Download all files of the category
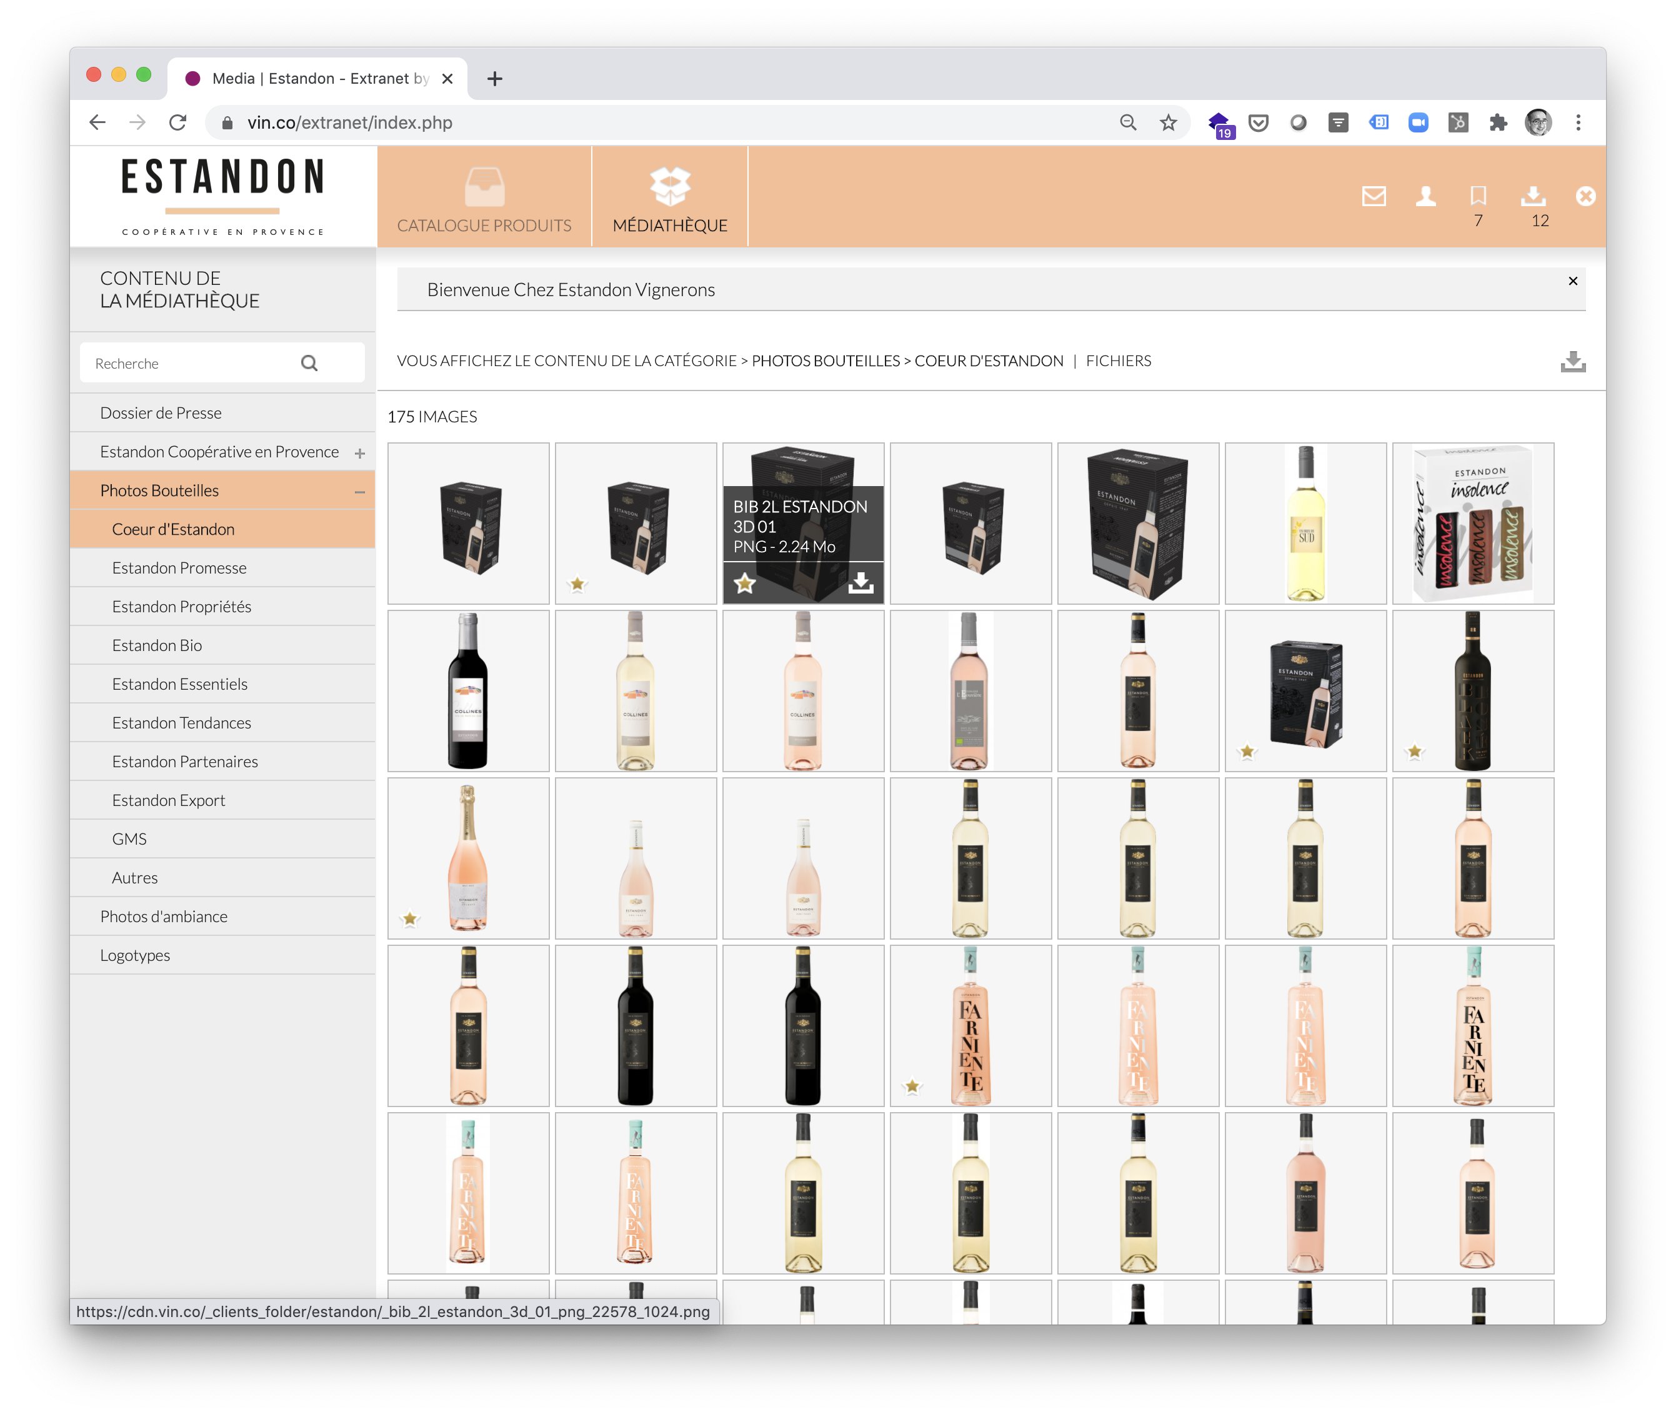This screenshot has width=1676, height=1417. coord(1573,362)
